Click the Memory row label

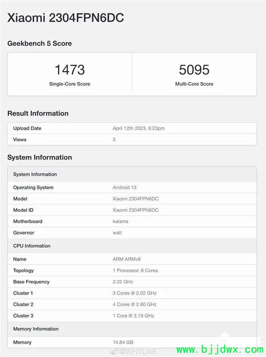[22, 342]
